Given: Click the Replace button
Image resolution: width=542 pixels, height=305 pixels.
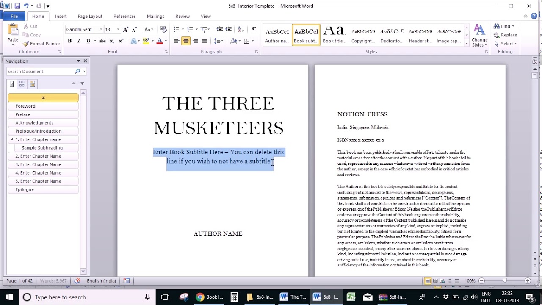Looking at the screenshot, I should (506, 35).
